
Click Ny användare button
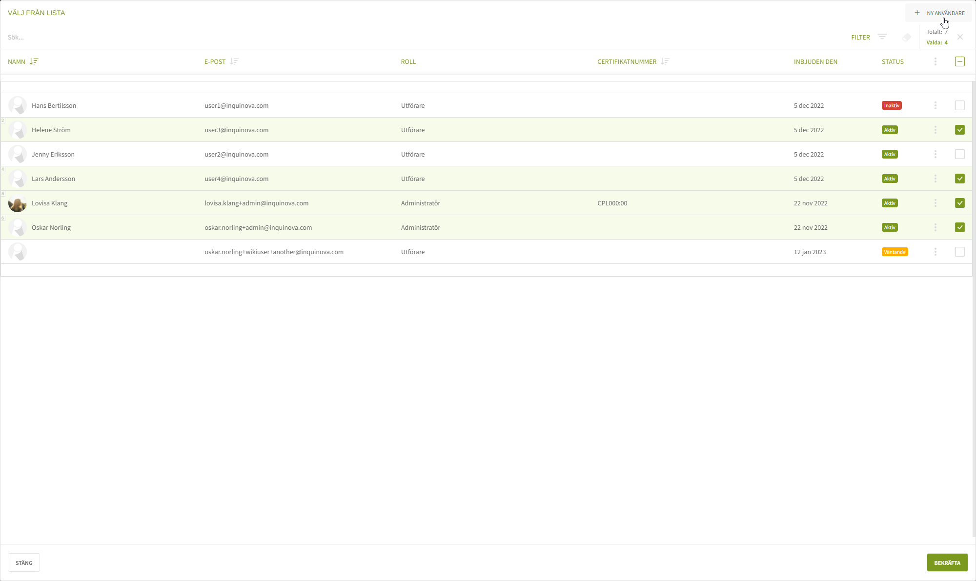(939, 13)
